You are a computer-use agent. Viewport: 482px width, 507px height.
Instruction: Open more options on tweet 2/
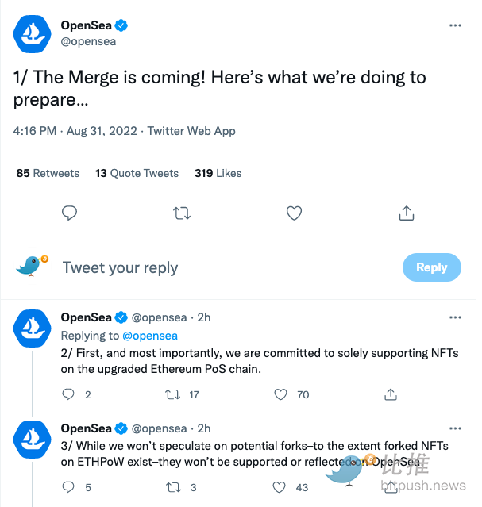pos(455,317)
